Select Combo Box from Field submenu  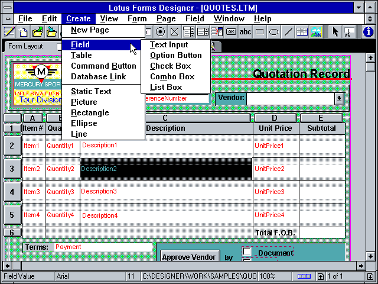[176, 76]
